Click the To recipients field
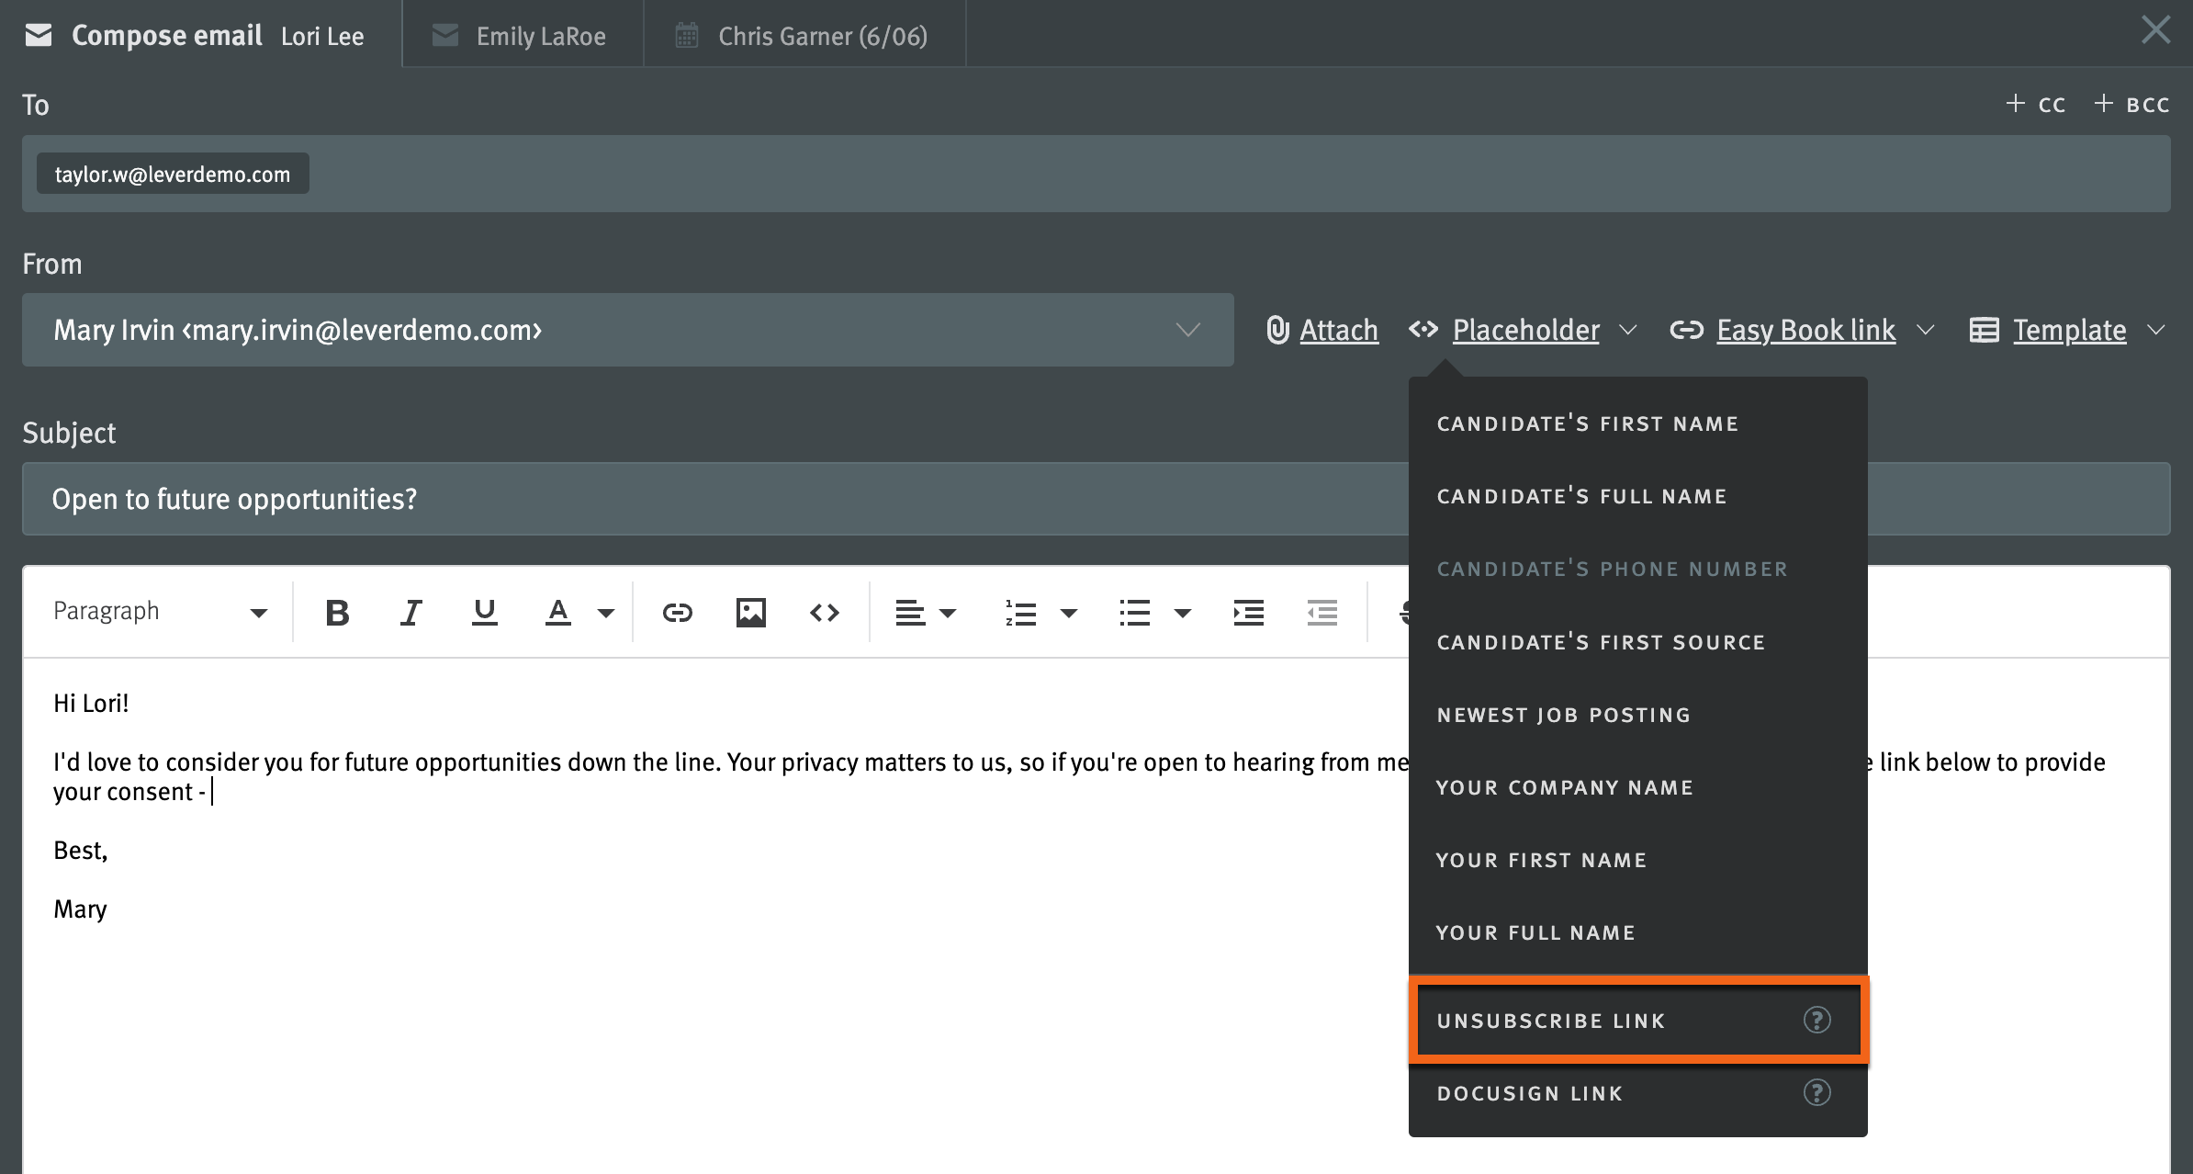Screen dimensions: 2193x1174 coord(1096,174)
